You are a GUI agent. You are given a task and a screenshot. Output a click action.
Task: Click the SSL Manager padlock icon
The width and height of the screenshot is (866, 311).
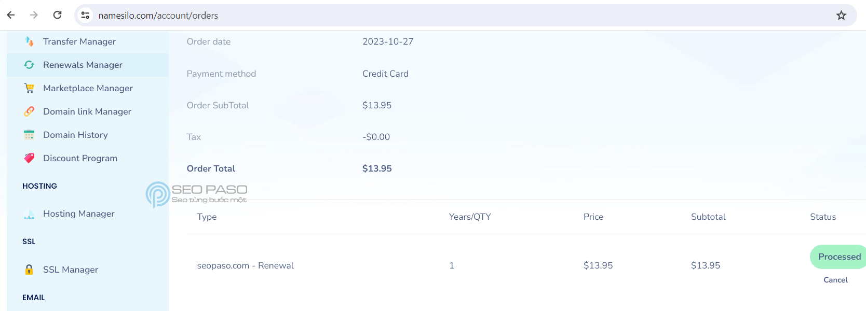point(29,270)
